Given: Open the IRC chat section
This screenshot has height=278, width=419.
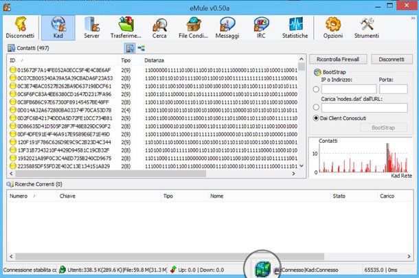Looking at the screenshot, I should coord(261,27).
